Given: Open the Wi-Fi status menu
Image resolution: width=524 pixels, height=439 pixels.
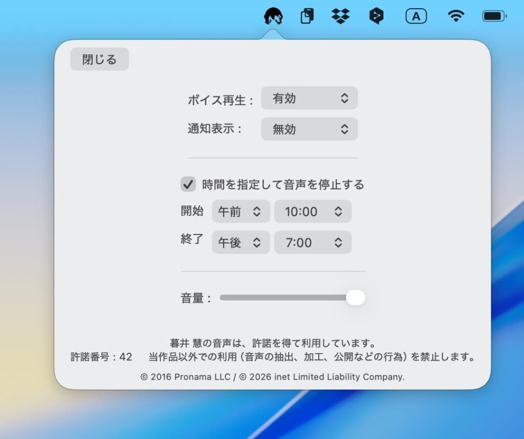Looking at the screenshot, I should (455, 16).
